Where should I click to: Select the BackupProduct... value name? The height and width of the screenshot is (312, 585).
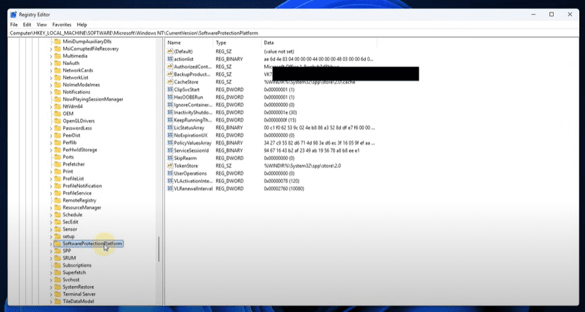[x=192, y=74]
